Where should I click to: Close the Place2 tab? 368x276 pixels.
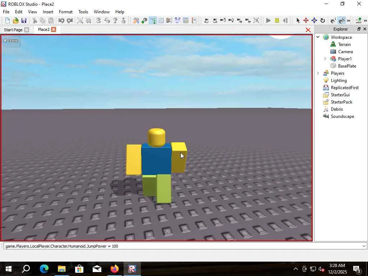54,29
